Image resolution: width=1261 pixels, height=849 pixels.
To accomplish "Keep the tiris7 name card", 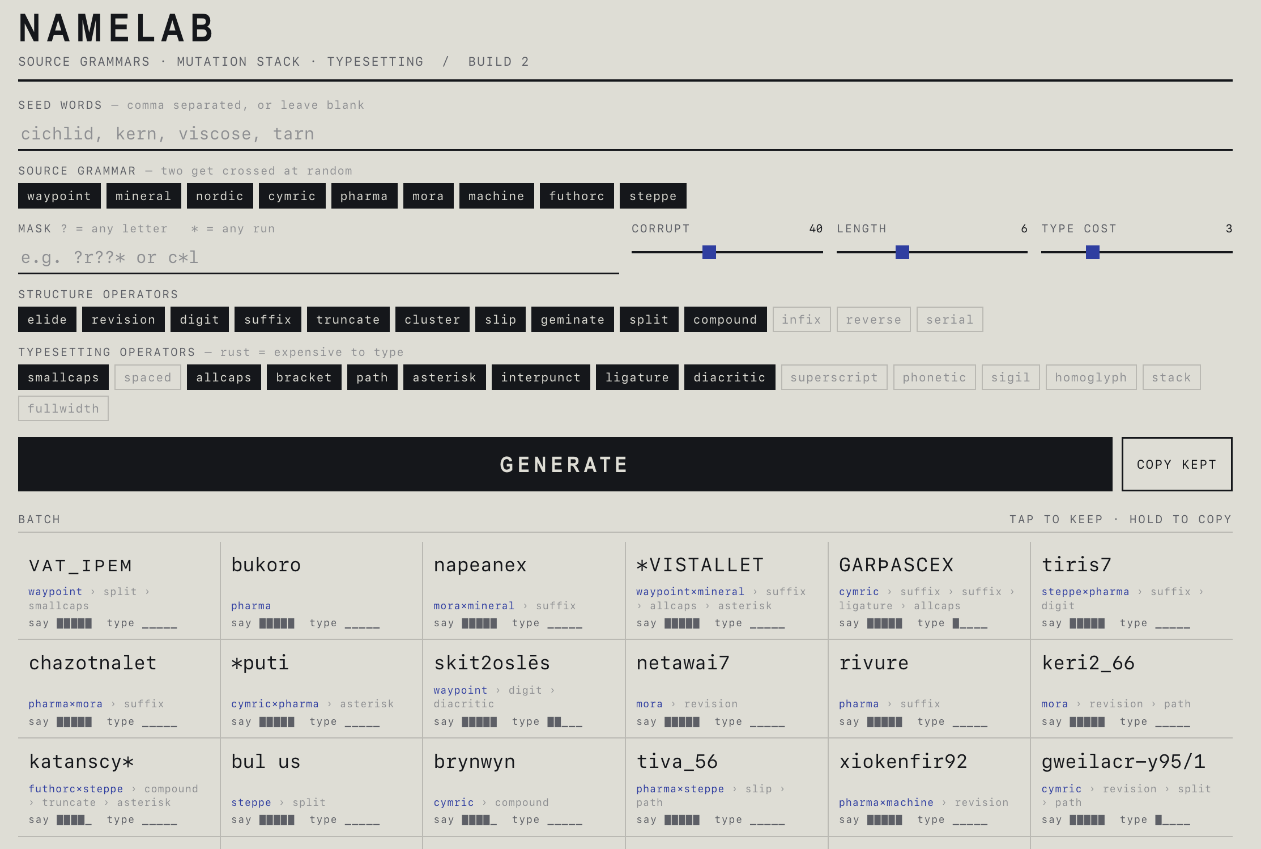I will pyautogui.click(x=1132, y=591).
